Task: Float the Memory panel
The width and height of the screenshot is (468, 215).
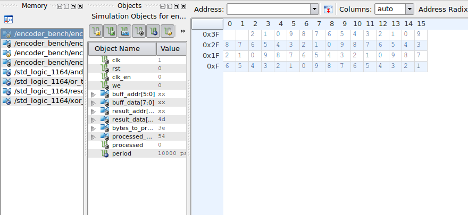Action: 73,6
